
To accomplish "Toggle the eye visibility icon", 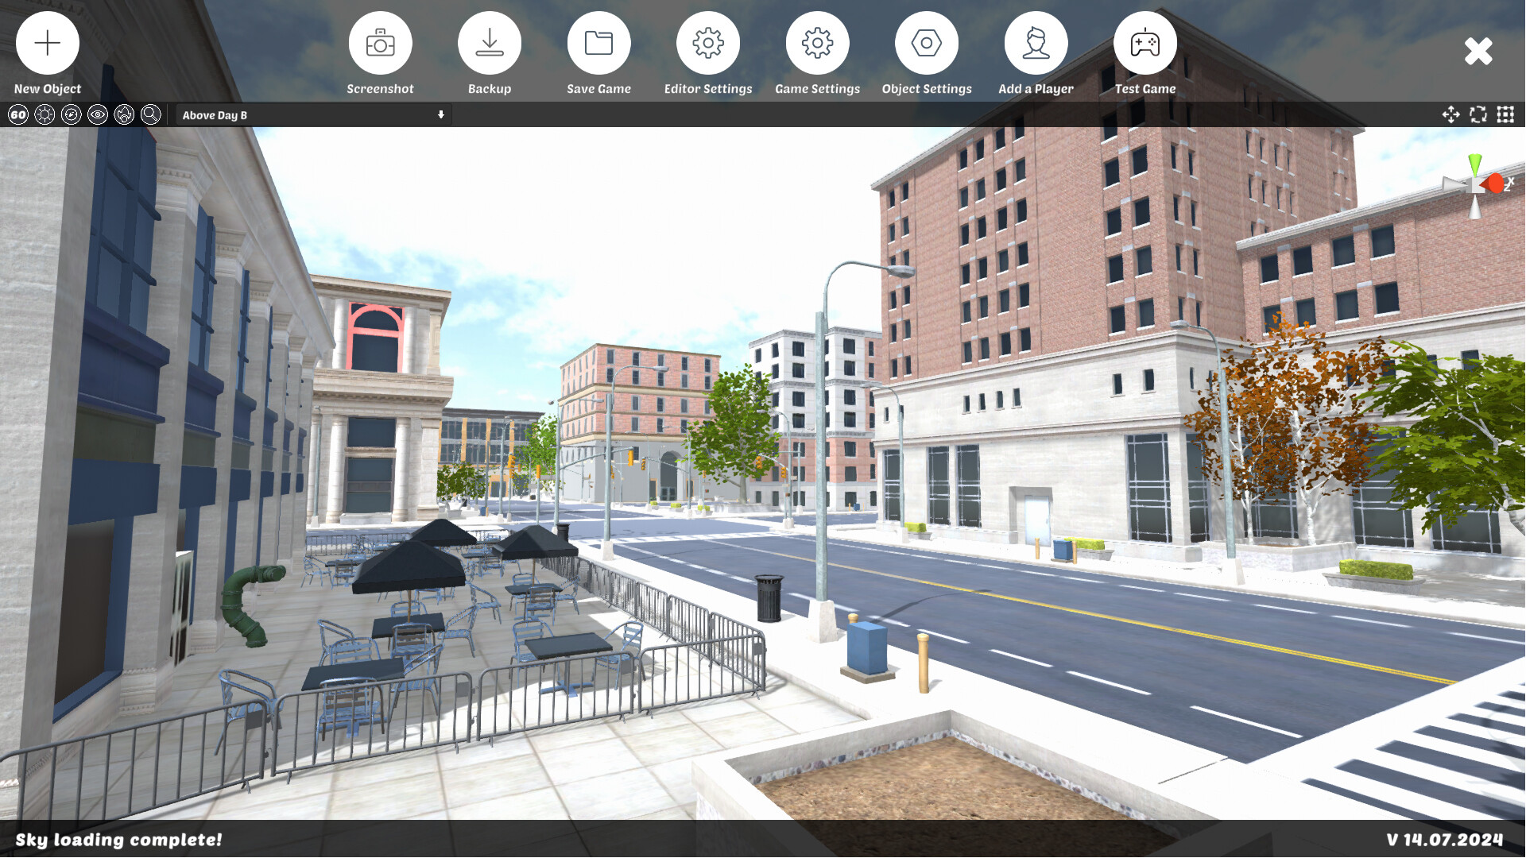I will pos(97,115).
